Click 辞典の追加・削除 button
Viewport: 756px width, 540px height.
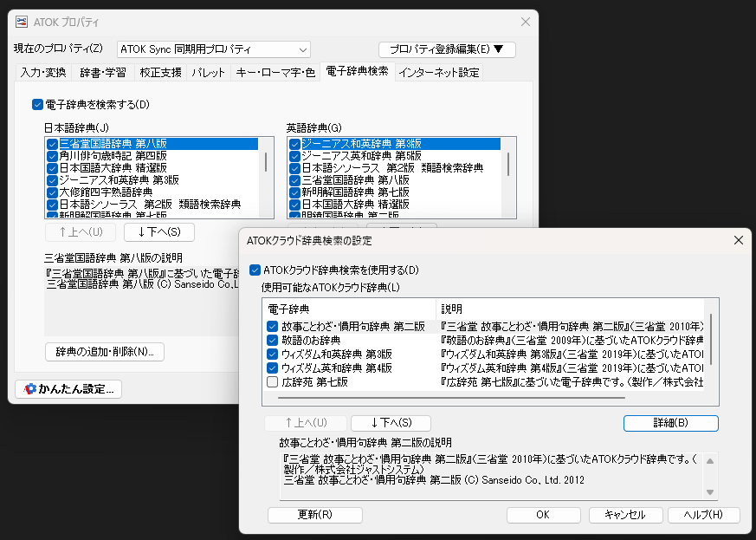point(104,351)
